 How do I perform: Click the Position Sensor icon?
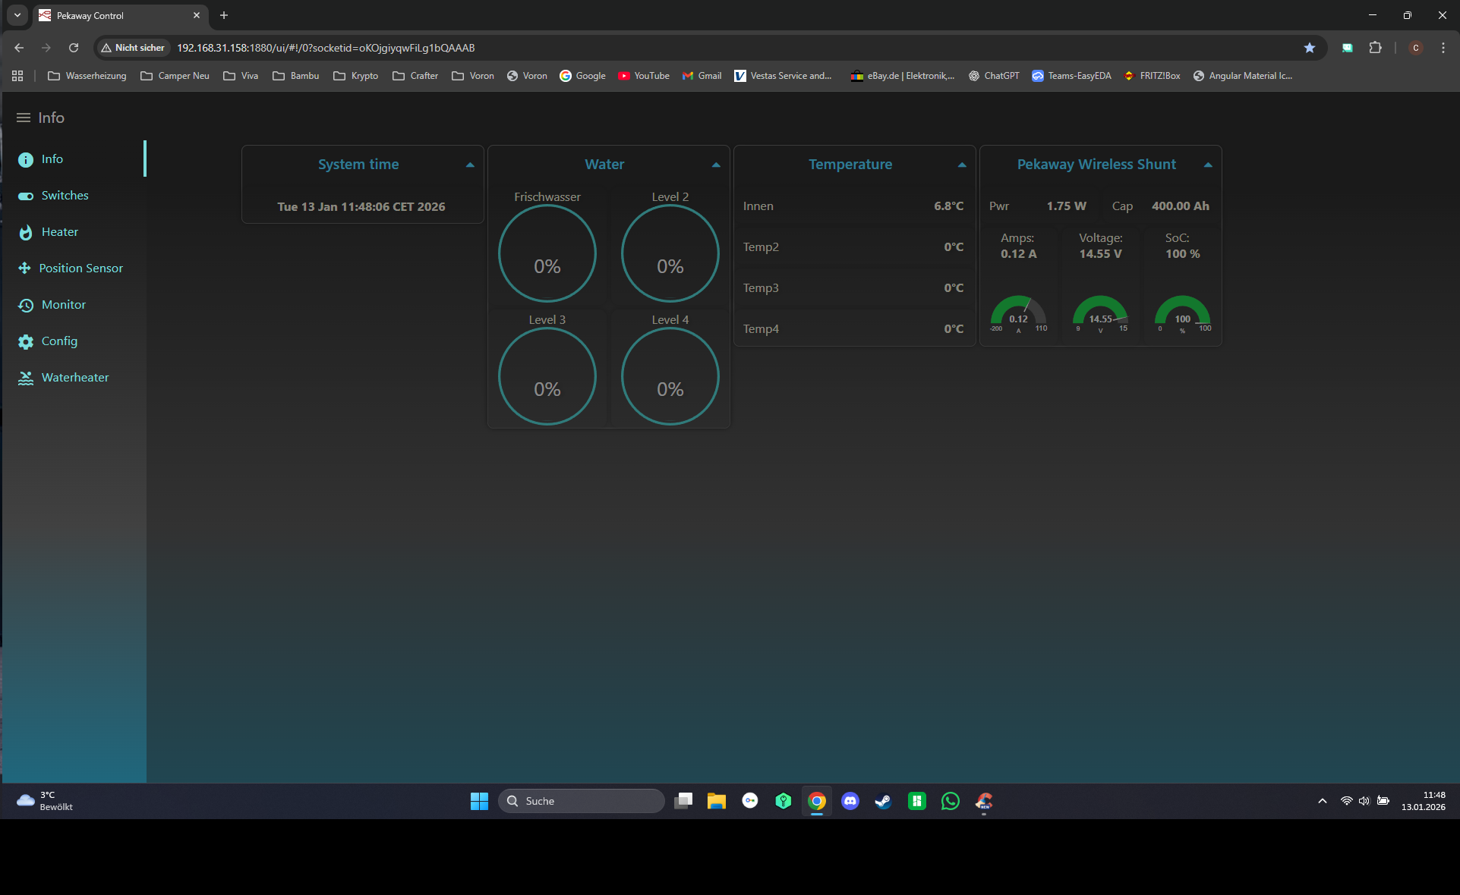click(24, 268)
